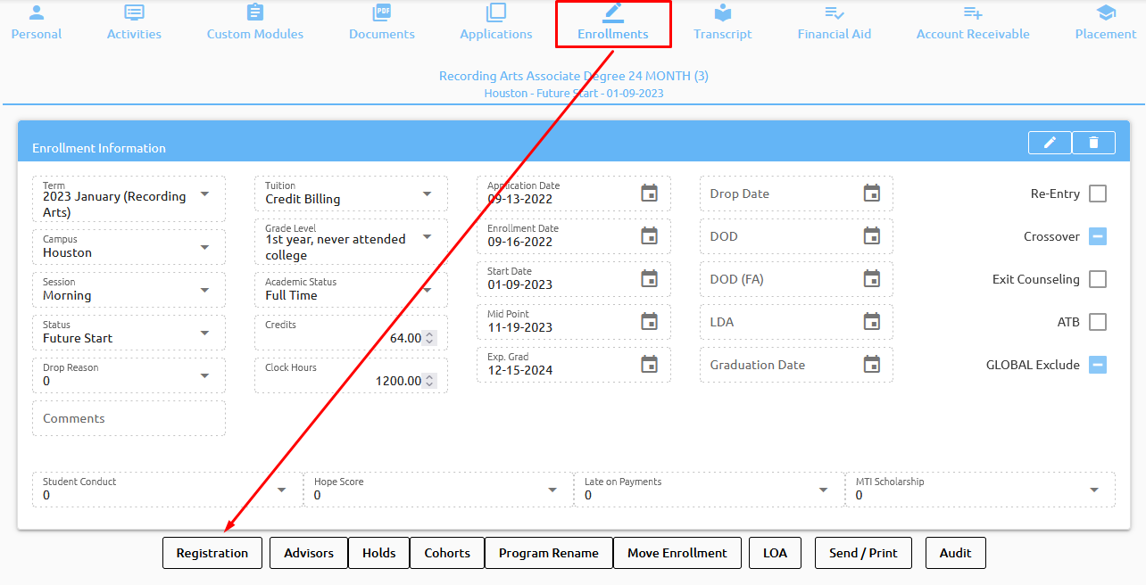Image resolution: width=1146 pixels, height=585 pixels.
Task: Click the trash delete icon in Enrollment Information header
Action: pyautogui.click(x=1093, y=143)
